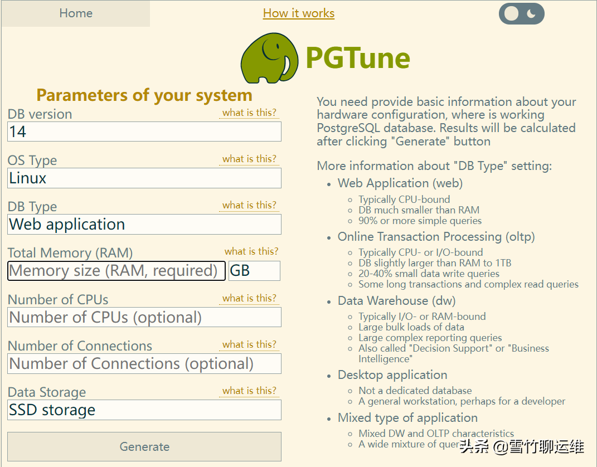Click the 'Mixed type of application' list item
Viewport: 597px width, 467px height.
408,418
